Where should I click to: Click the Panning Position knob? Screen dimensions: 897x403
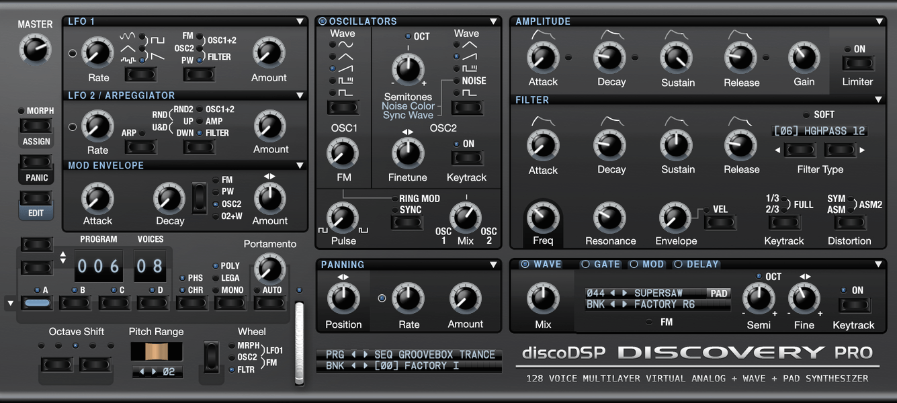click(x=343, y=298)
